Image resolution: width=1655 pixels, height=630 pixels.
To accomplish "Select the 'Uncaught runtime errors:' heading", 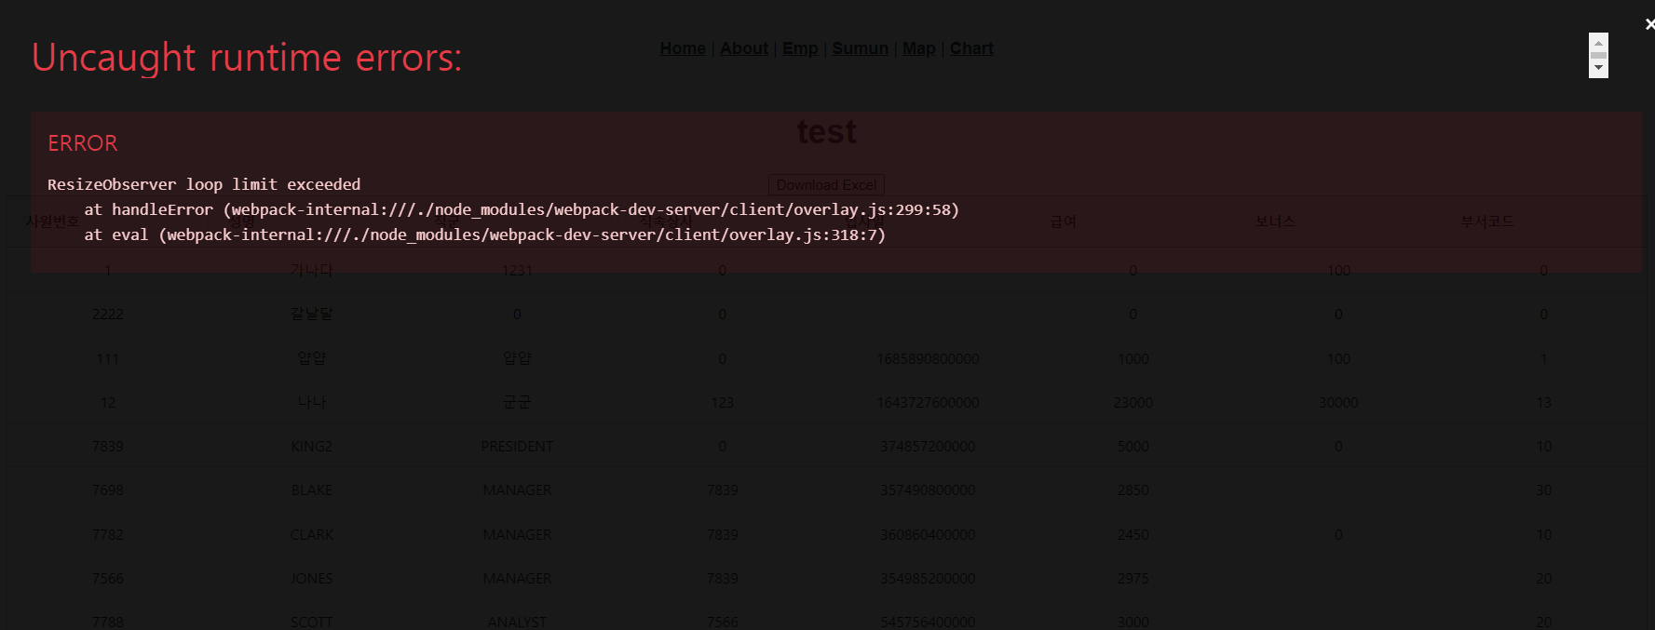I will 247,58.
